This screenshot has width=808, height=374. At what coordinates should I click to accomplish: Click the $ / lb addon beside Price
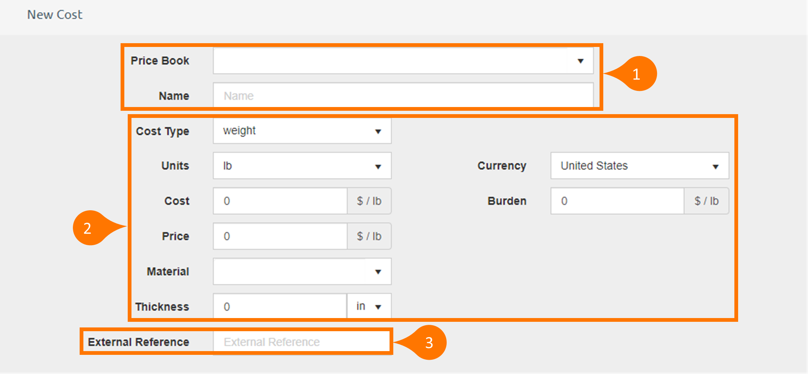click(369, 237)
